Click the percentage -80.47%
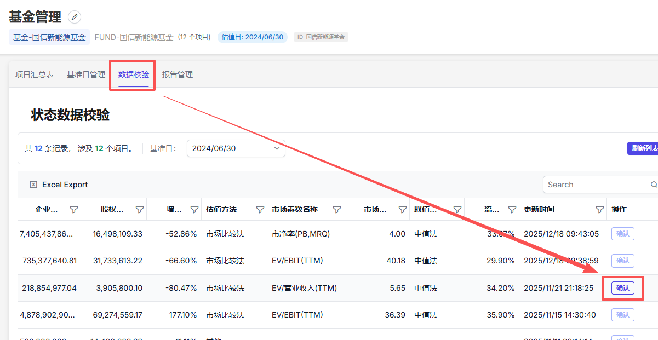The height and width of the screenshot is (340, 658). (181, 288)
